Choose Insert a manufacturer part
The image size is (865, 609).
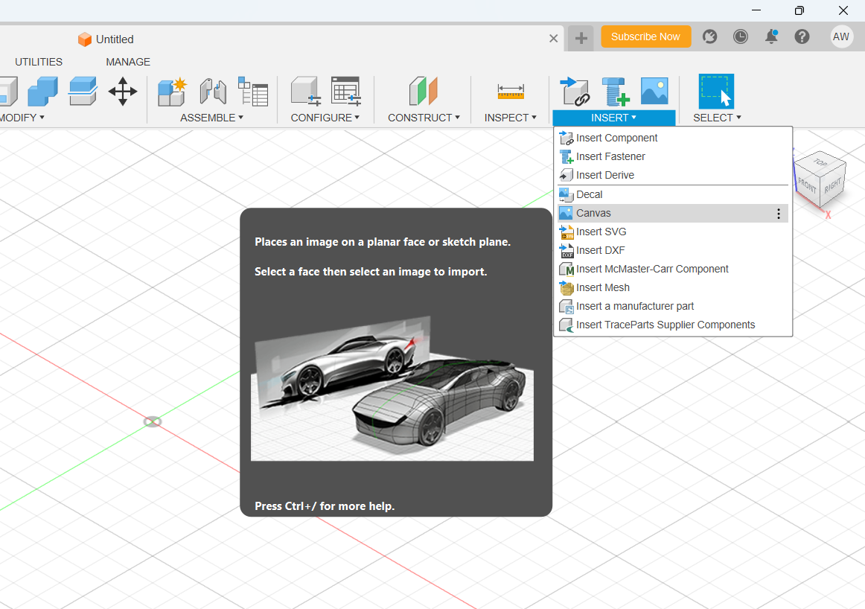click(x=673, y=307)
